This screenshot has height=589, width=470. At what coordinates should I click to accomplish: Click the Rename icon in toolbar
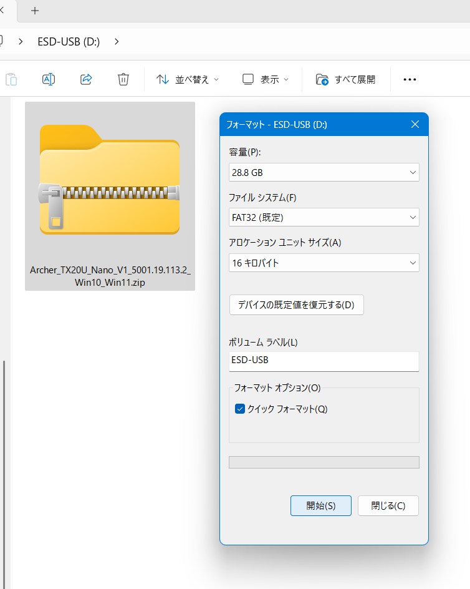pos(49,79)
